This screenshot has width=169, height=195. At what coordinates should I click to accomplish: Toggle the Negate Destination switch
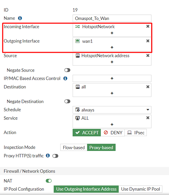(67, 101)
